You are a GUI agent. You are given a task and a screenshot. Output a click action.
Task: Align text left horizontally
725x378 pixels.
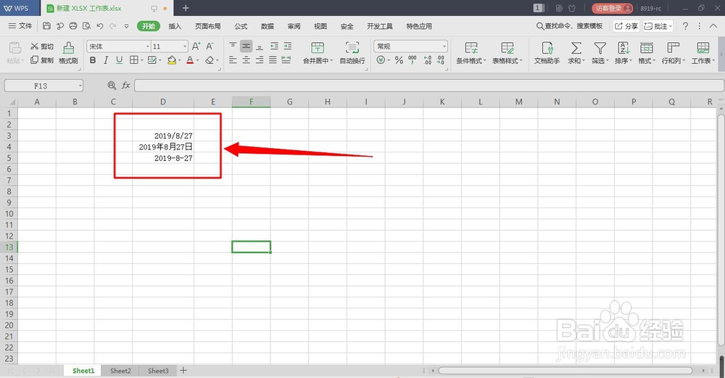233,59
